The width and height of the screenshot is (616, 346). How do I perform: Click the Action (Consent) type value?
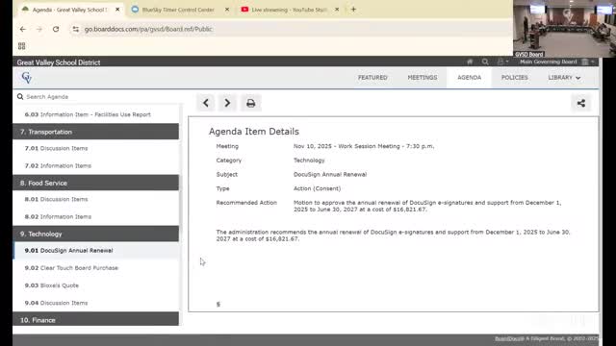(x=317, y=188)
